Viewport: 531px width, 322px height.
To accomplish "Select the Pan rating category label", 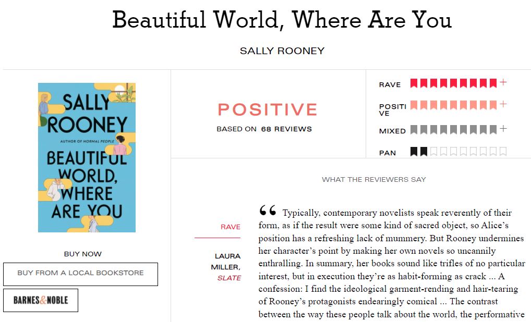I will 388,153.
